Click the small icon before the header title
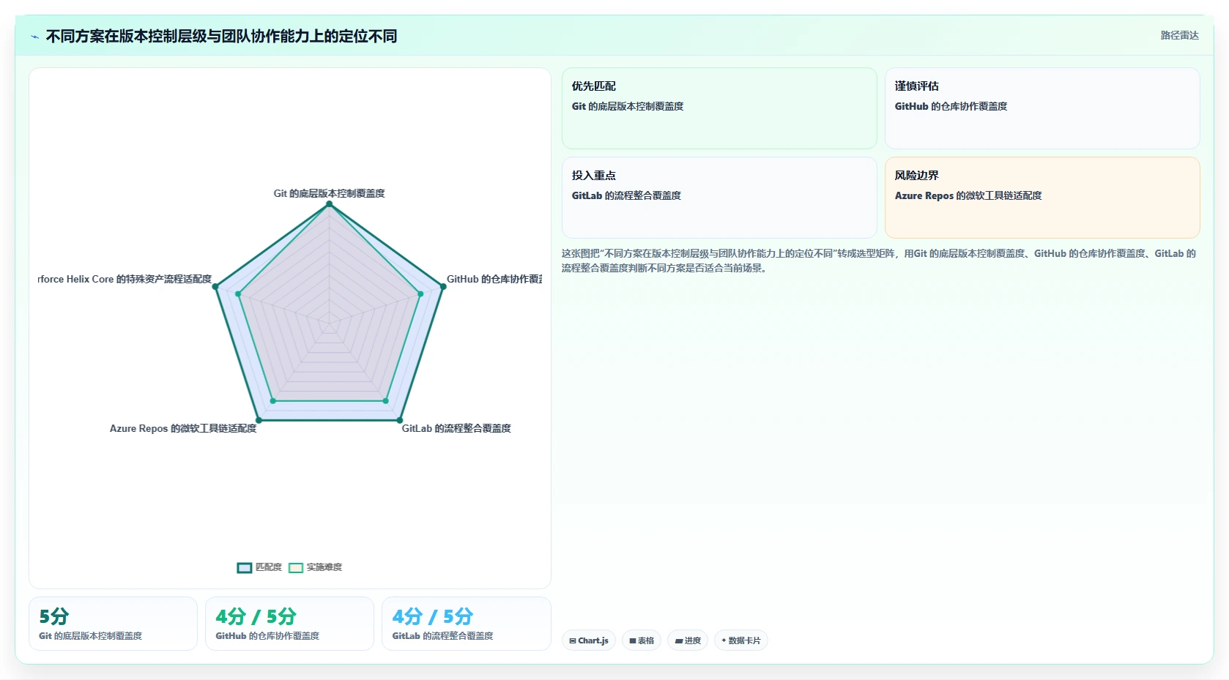1229x680 pixels. click(x=34, y=37)
